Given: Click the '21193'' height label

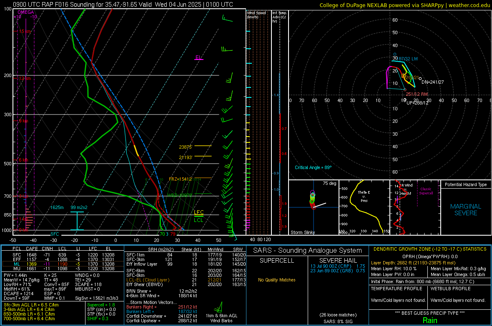Looking at the screenshot, I should (x=186, y=157).
